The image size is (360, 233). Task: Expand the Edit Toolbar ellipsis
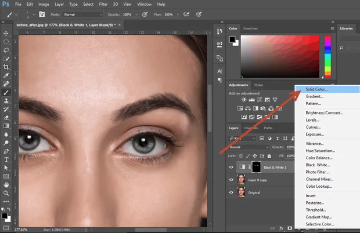(x=6, y=202)
